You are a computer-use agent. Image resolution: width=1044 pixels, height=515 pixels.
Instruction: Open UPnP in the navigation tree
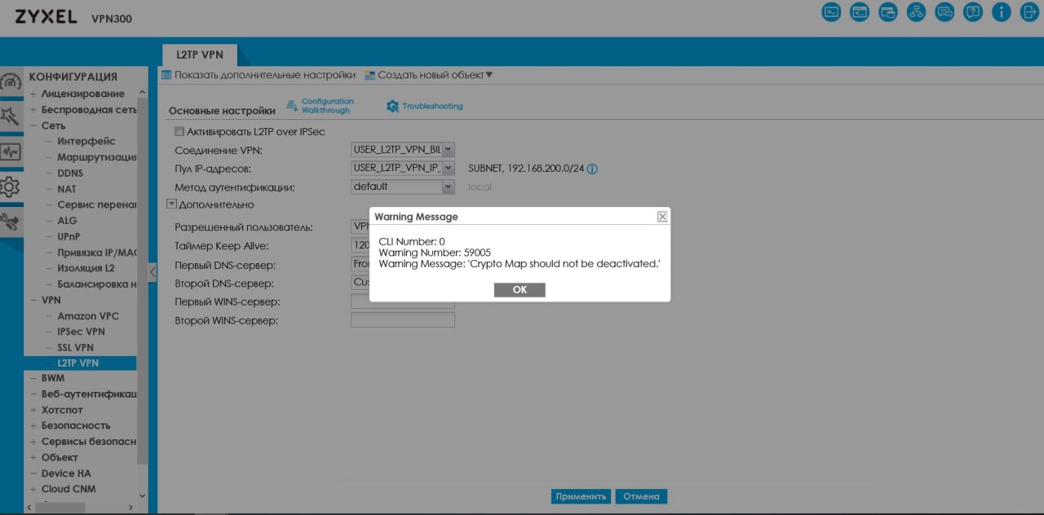[69, 236]
